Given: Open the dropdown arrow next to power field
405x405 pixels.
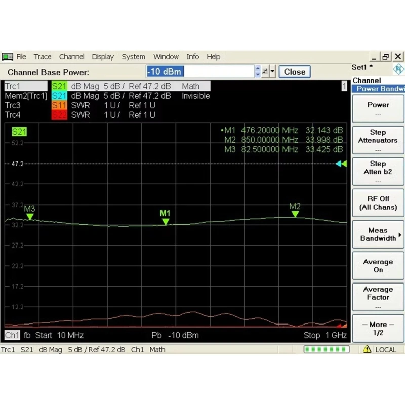Looking at the screenshot, I should pos(272,71).
